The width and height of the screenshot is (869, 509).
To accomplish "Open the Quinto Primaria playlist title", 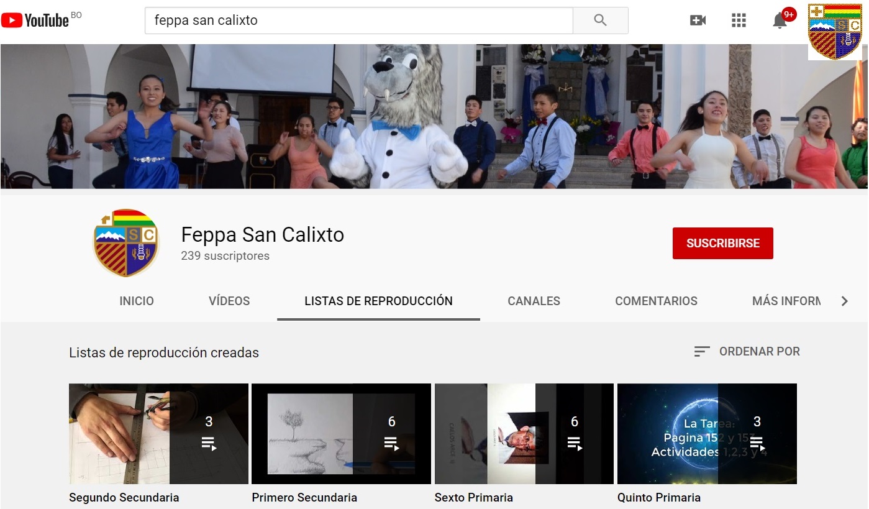I will (659, 498).
